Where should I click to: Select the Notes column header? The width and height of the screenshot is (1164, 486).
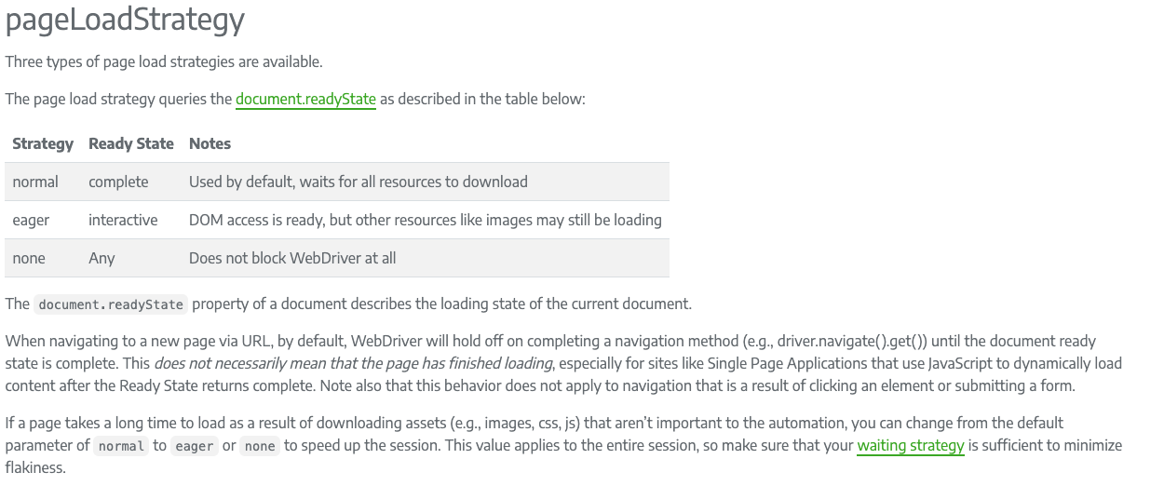pyautogui.click(x=210, y=143)
